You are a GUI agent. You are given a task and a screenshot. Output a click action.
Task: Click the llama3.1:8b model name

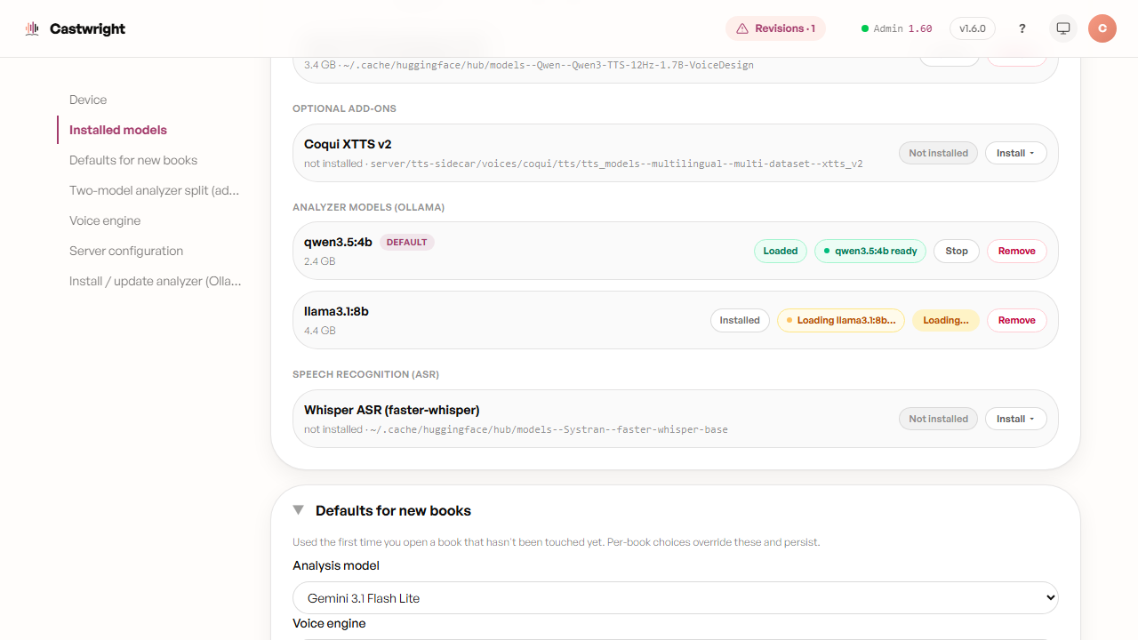[336, 311]
